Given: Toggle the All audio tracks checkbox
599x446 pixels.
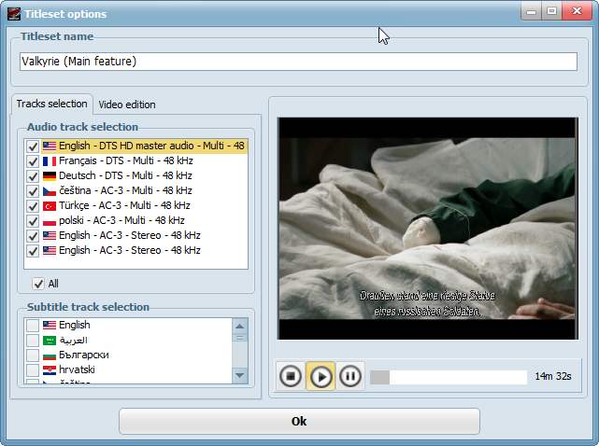Looking at the screenshot, I should pos(38,284).
